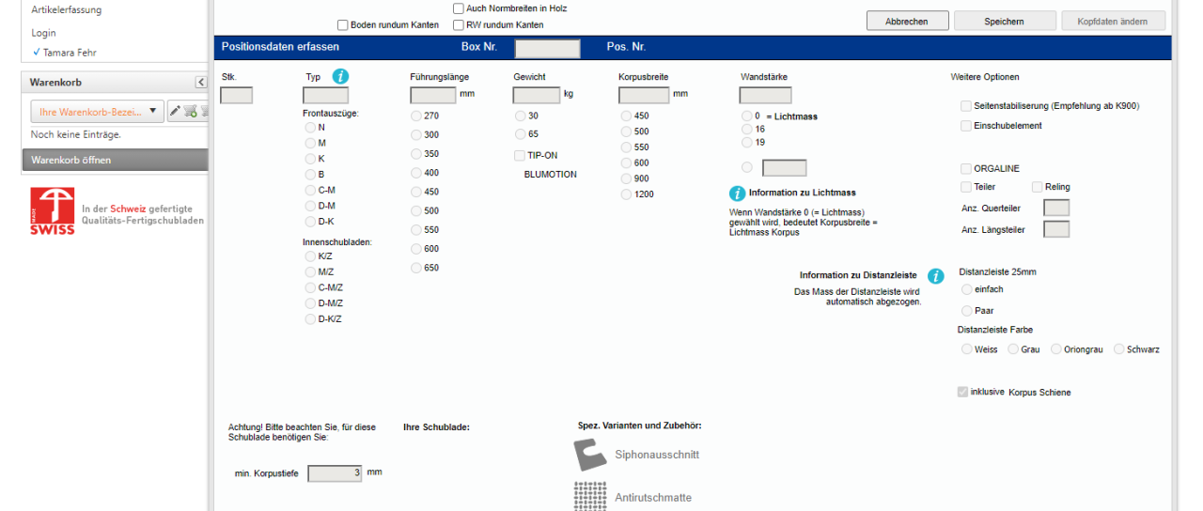This screenshot has width=1203, height=511.
Task: Click the Box Nr. input field
Action: click(x=547, y=48)
